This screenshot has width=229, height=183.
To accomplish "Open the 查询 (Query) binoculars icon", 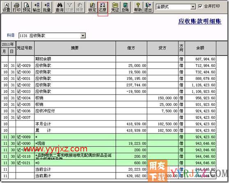I will 60,7.
